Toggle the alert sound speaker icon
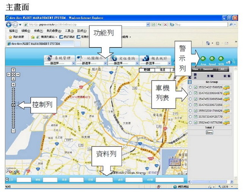This screenshot has height=192, width=243. point(230,62)
